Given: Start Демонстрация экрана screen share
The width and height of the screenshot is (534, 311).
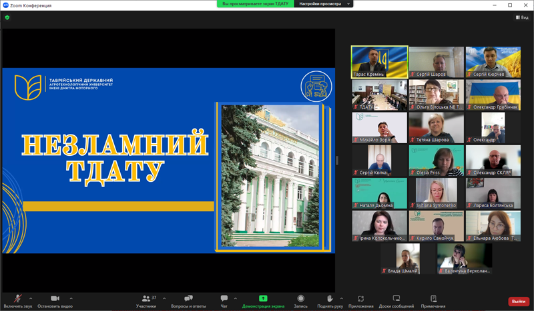Looking at the screenshot, I should (x=263, y=301).
